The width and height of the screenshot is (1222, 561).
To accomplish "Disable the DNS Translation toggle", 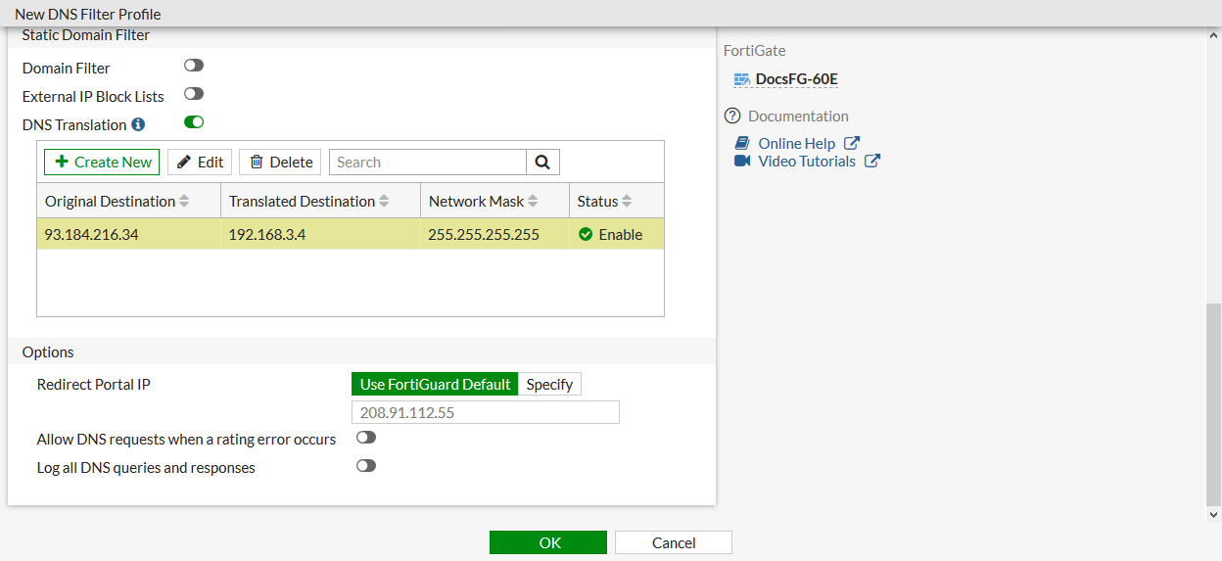I will [x=194, y=122].
